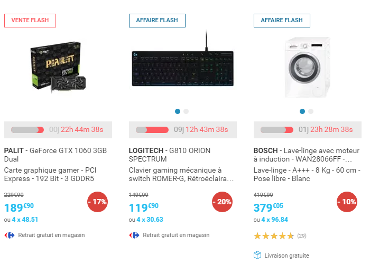
Task: Click the -10% discount badge
Action: (347, 202)
